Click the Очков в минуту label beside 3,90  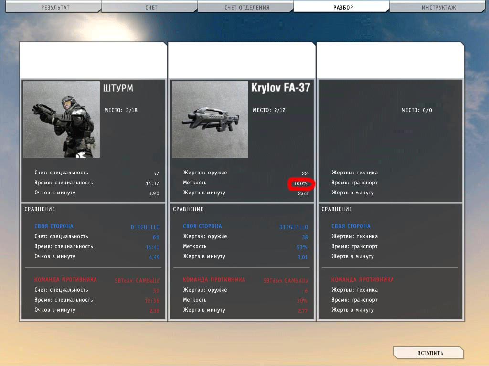(55, 193)
